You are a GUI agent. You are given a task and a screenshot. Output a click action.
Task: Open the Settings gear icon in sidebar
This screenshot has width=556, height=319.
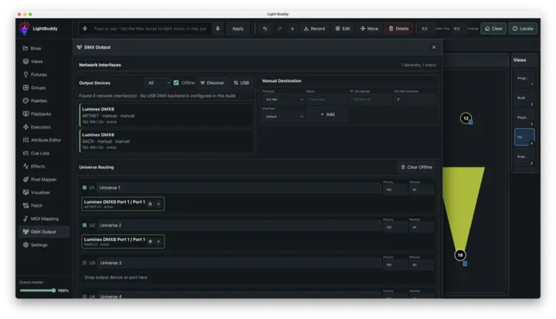[25, 245]
